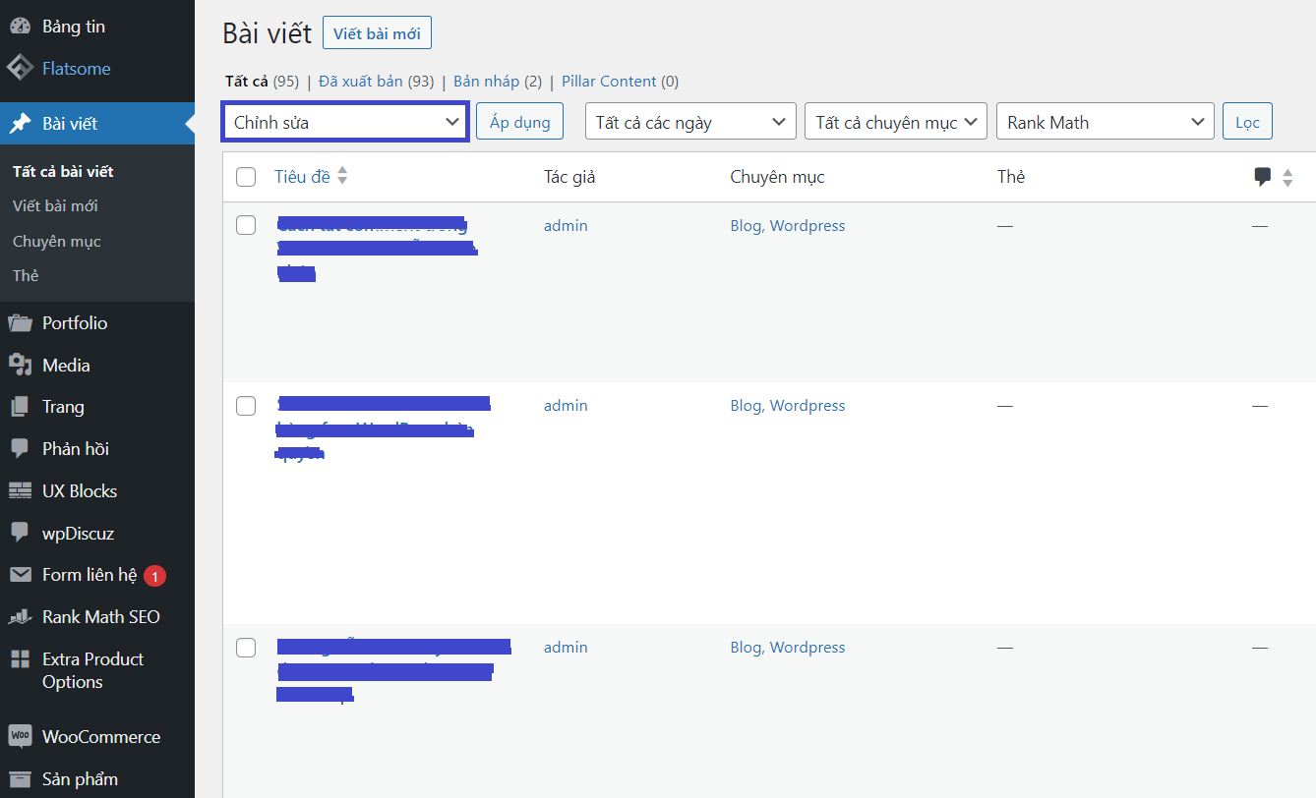The width and height of the screenshot is (1316, 798).
Task: Select Thẻ in sidebar submenu
Action: point(26,276)
